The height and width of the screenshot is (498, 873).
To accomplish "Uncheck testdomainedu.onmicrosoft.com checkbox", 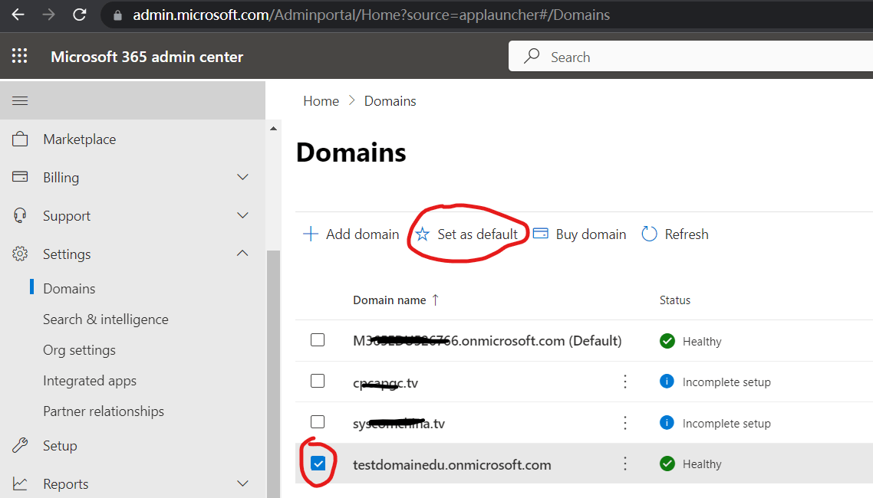I will (318, 463).
